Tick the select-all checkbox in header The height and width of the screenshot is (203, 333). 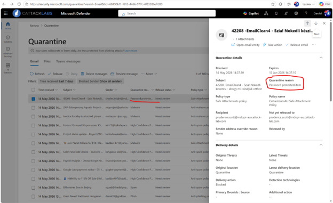pyautogui.click(x=33, y=90)
